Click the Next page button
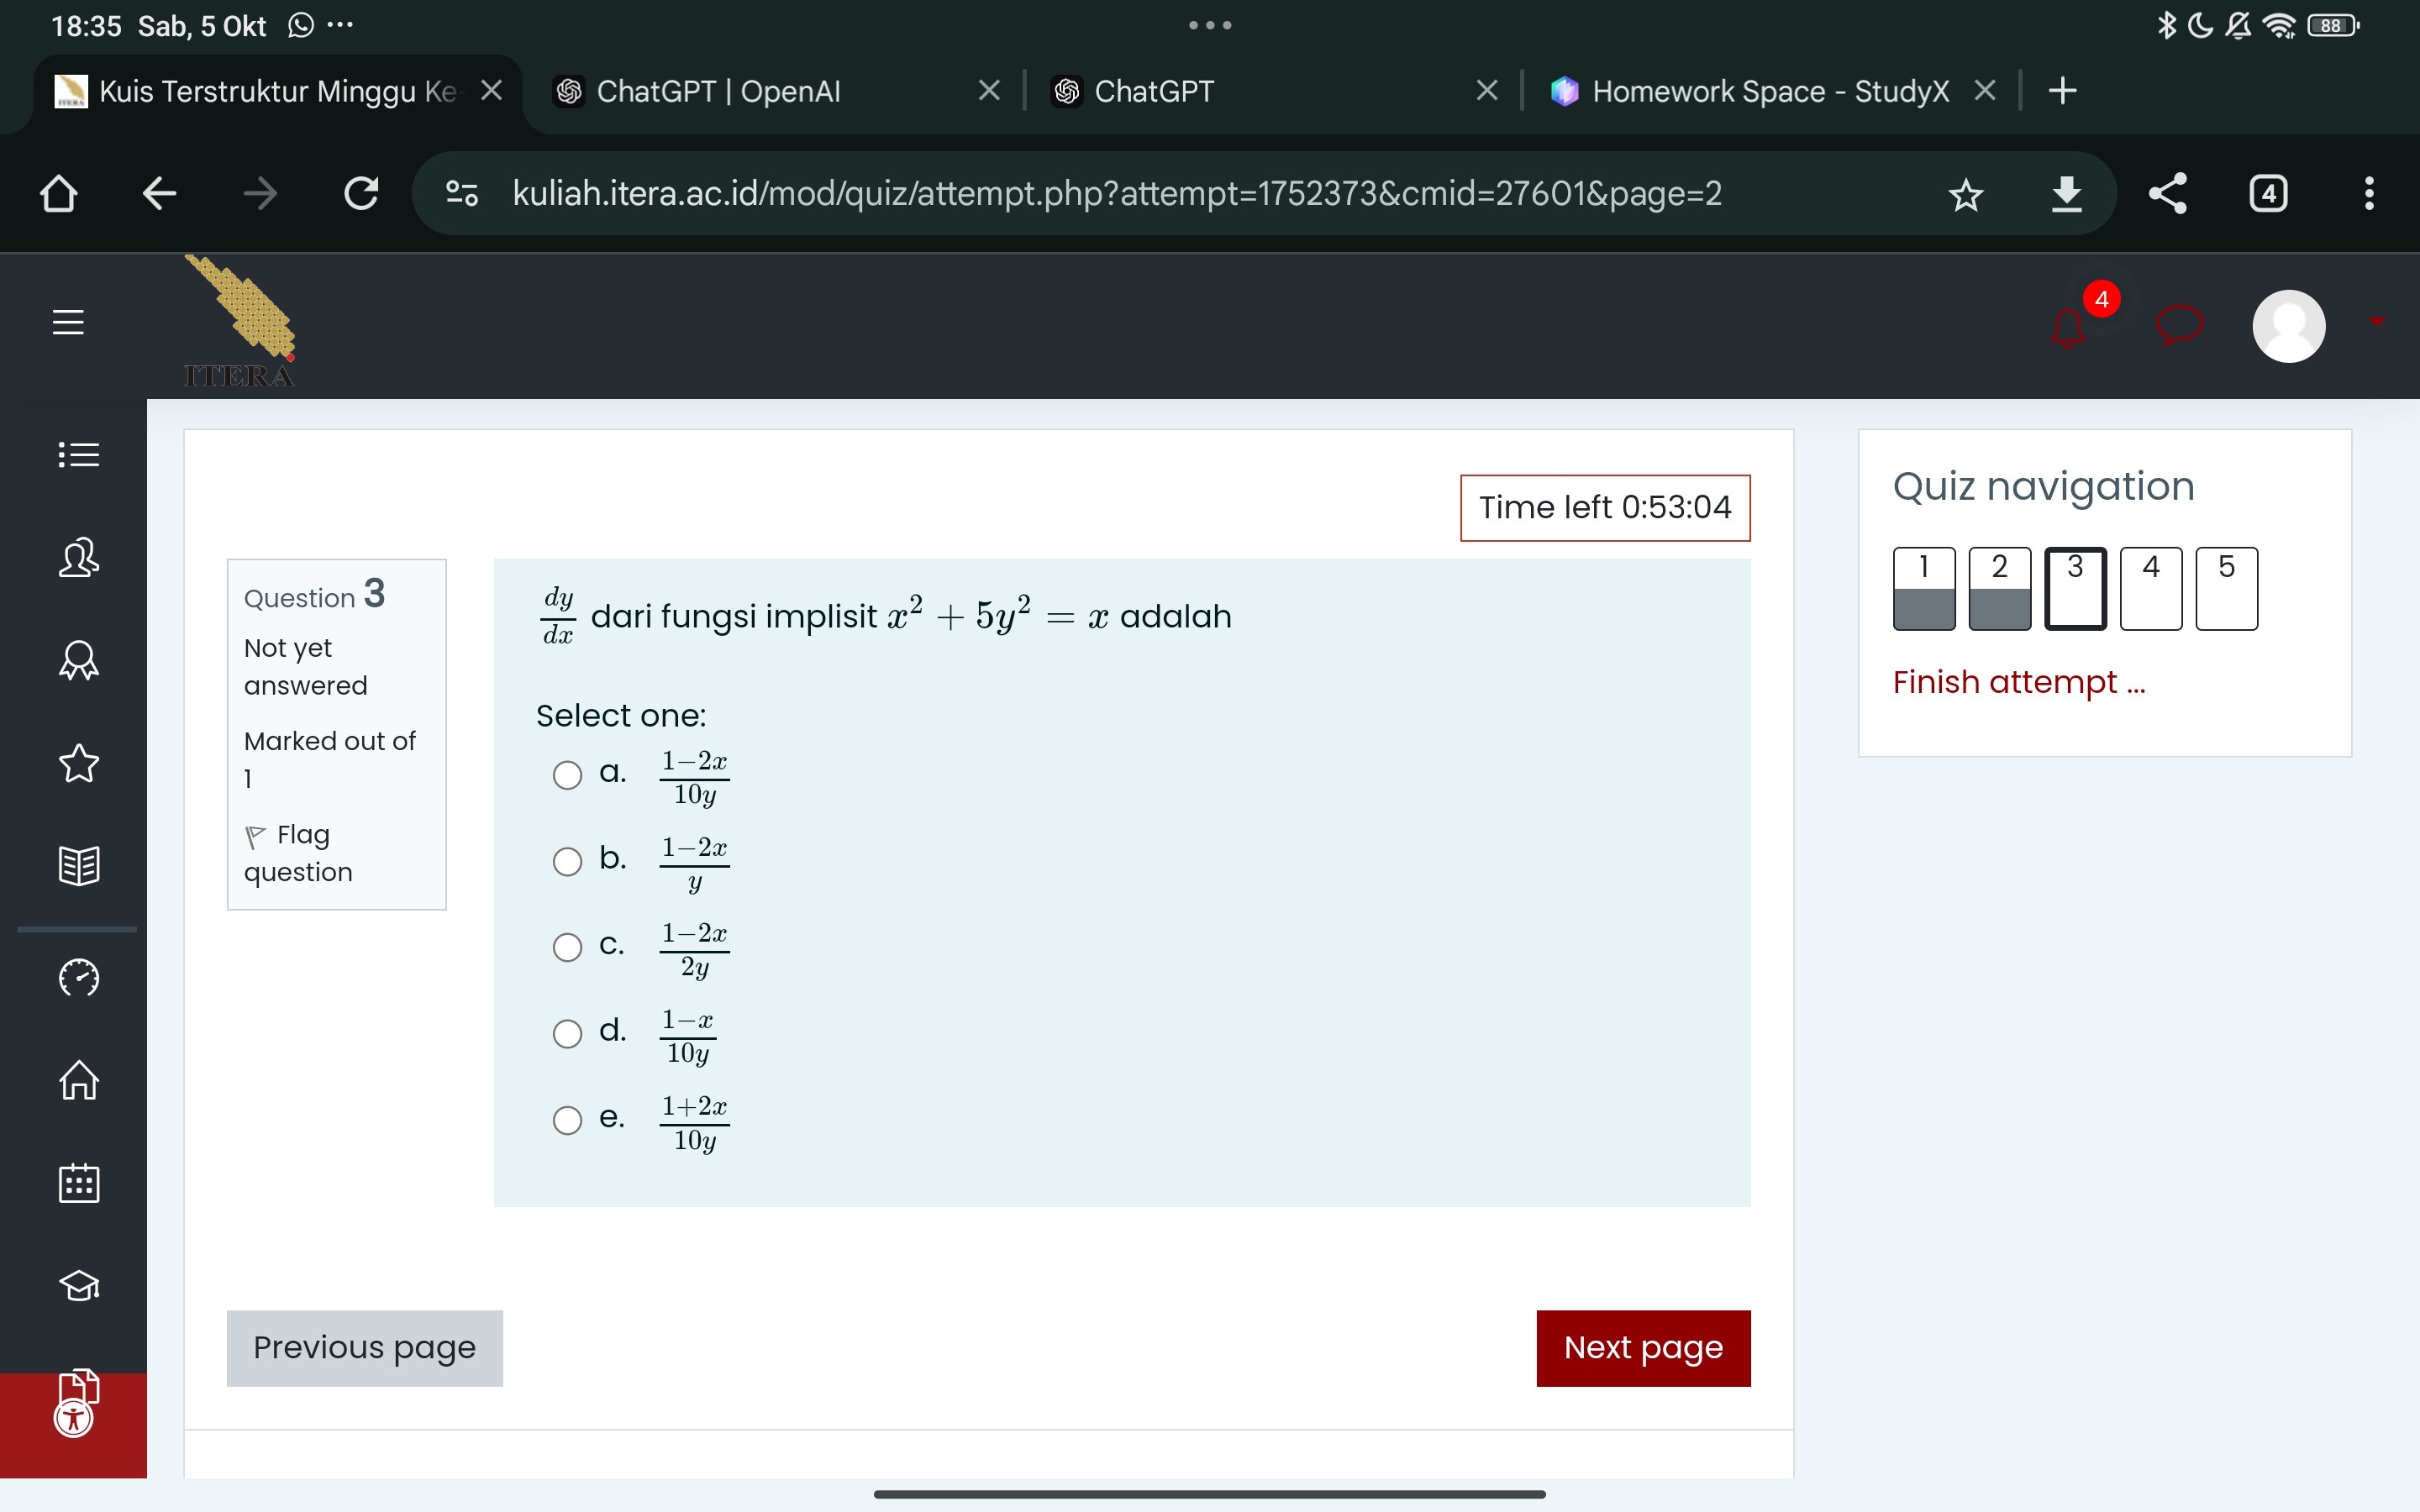Screen dimensions: 2420x1512 (1641, 1347)
